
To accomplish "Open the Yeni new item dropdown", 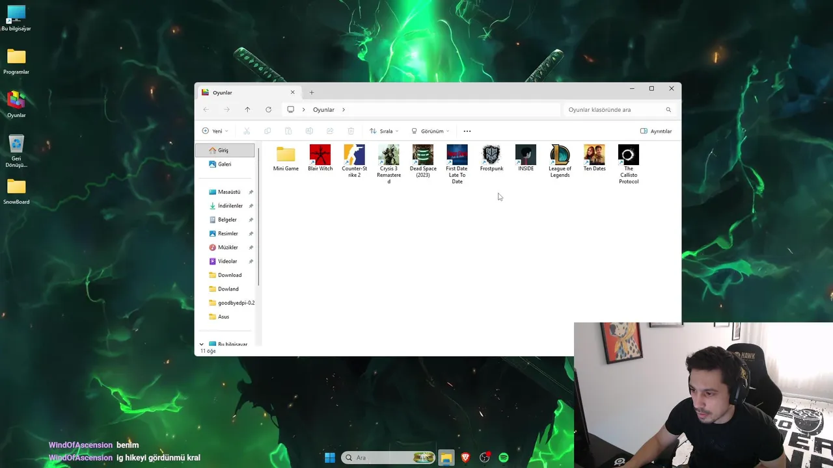I will point(215,131).
